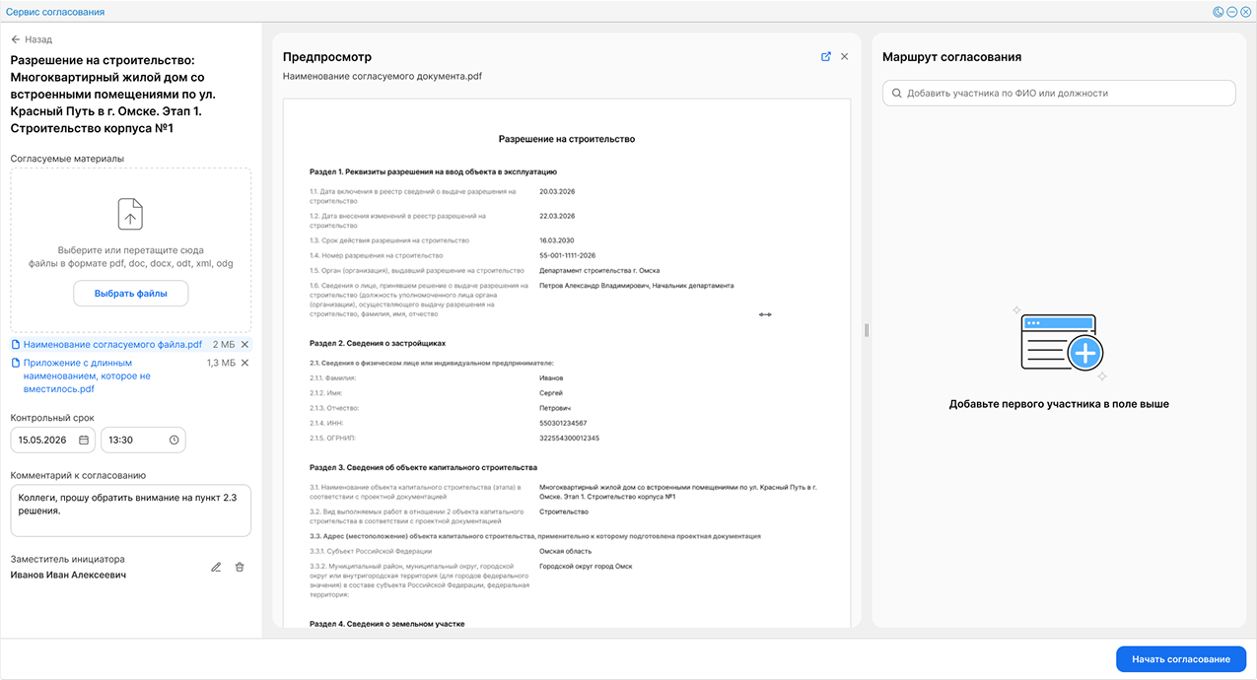Click the upload file icon in the drop zone
The image size is (1257, 680).
(x=131, y=214)
